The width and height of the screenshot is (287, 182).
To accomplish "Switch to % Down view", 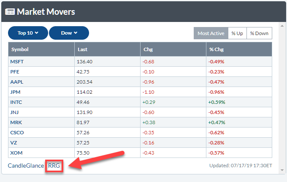I will (259, 33).
